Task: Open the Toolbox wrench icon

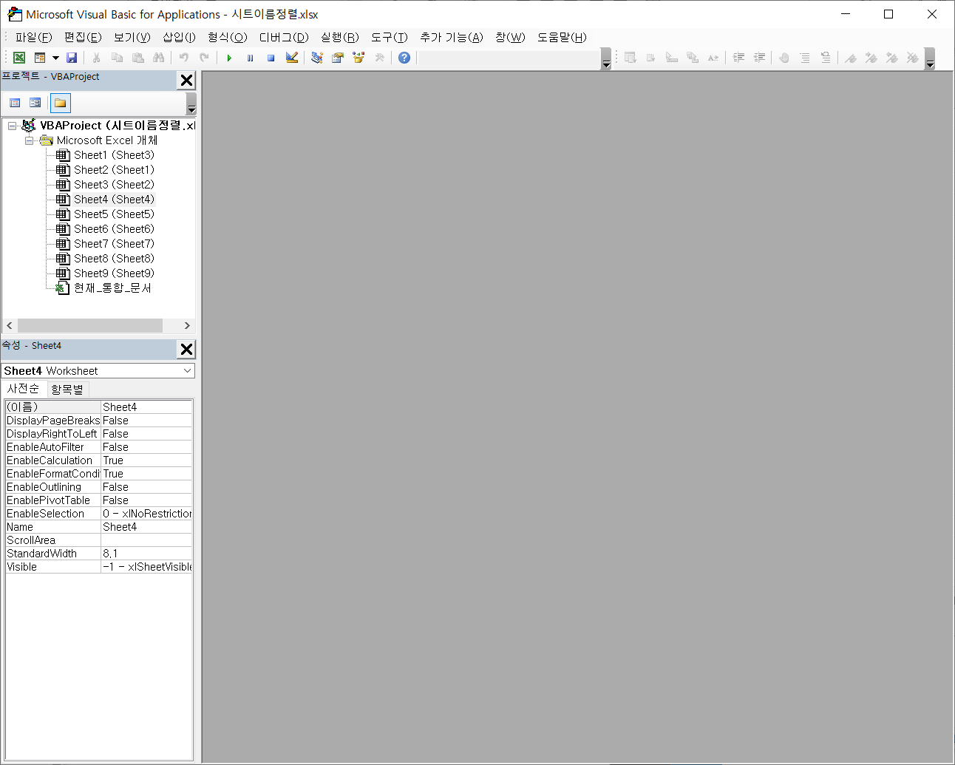Action: click(x=379, y=58)
